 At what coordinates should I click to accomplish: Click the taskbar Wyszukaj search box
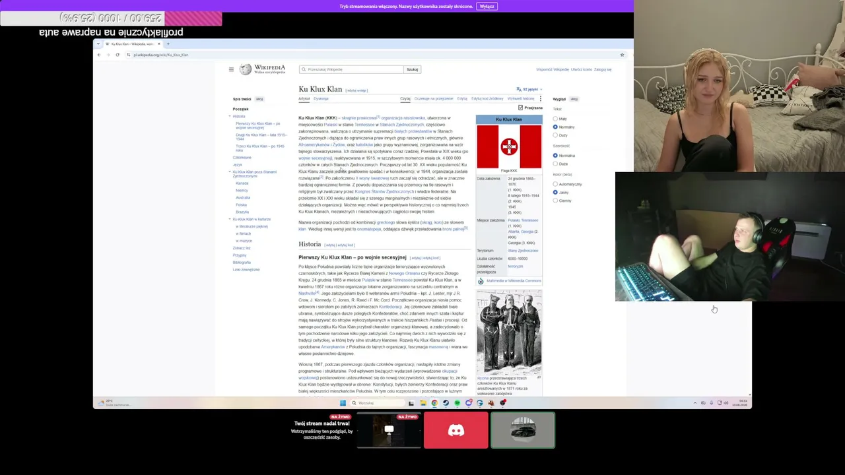click(376, 403)
